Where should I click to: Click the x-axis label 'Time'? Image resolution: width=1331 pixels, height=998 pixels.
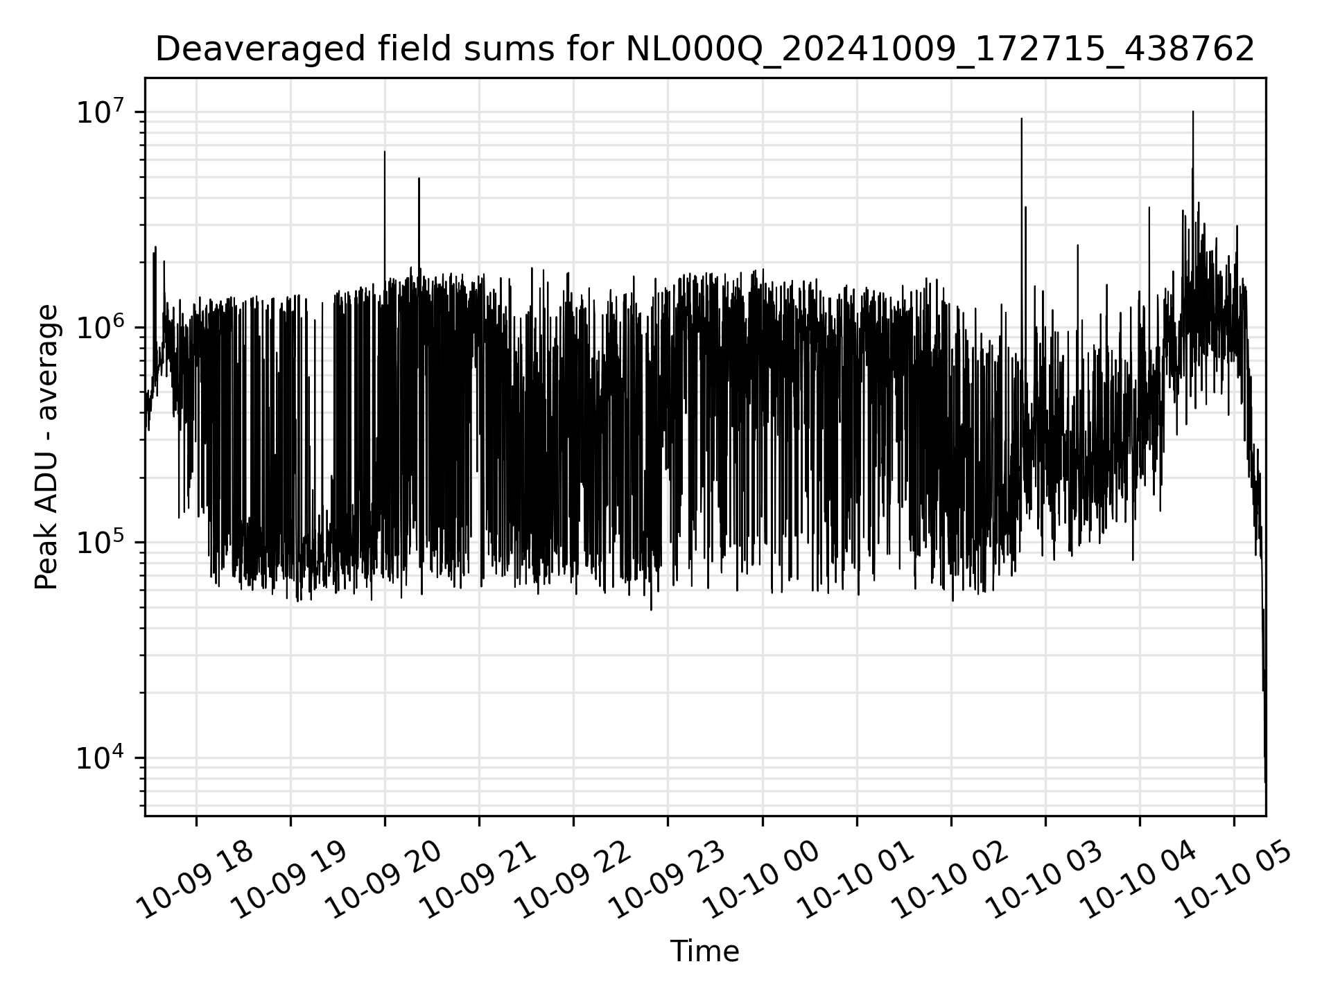click(x=704, y=952)
